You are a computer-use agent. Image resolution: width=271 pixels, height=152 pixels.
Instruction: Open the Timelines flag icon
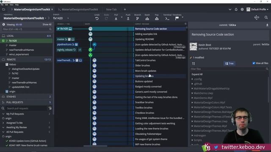pos(177,18)
